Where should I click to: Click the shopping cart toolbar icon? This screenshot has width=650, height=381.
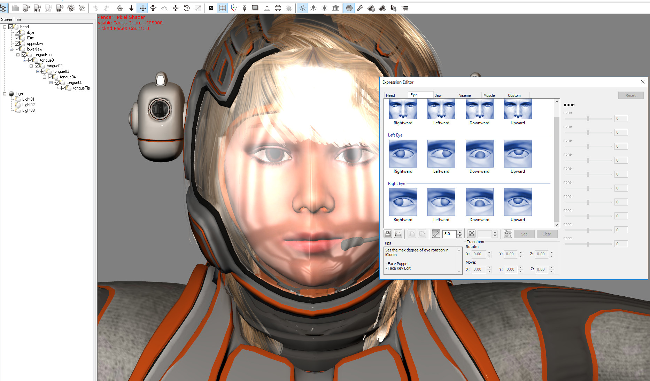pyautogui.click(x=405, y=8)
